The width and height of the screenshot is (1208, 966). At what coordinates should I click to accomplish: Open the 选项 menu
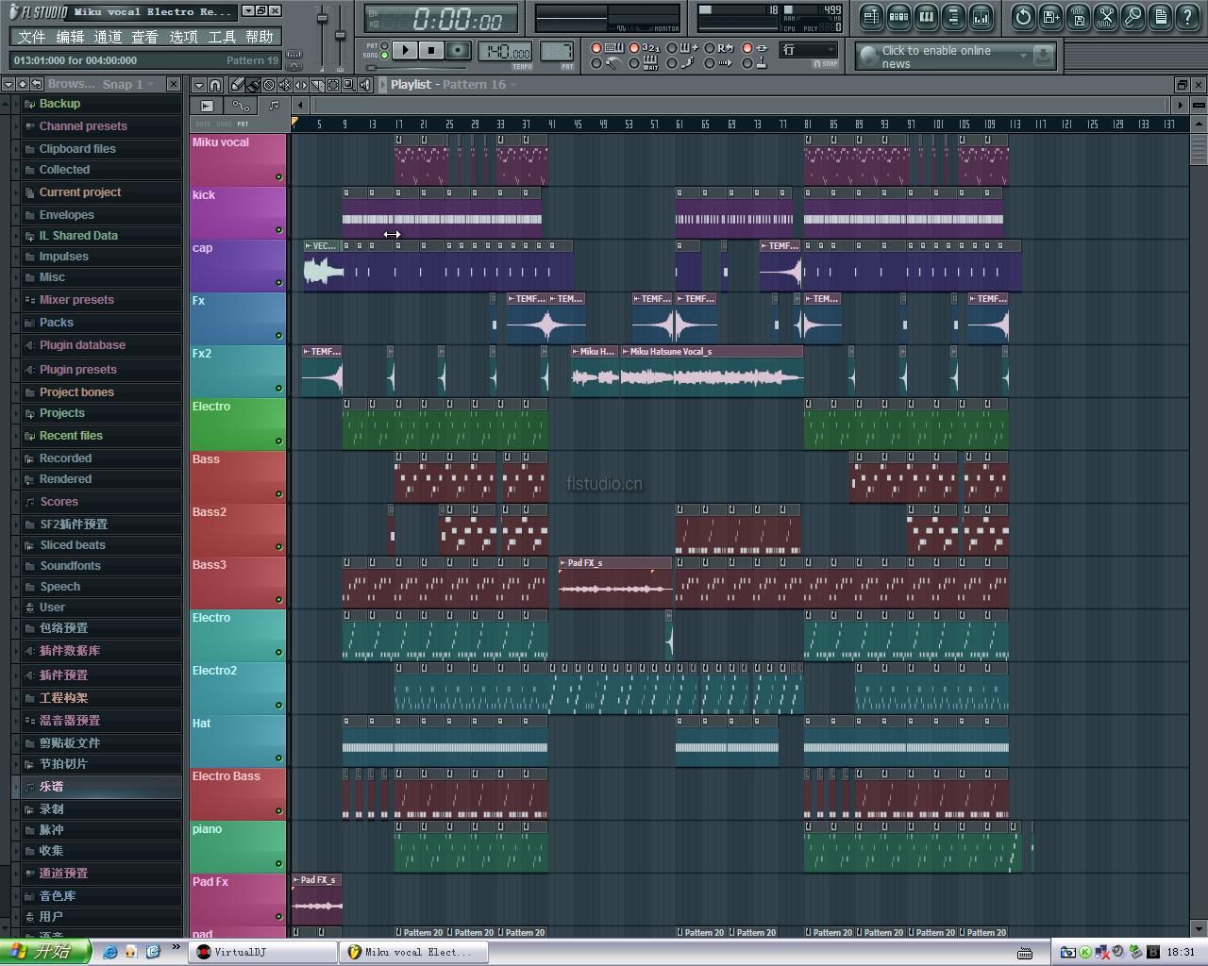point(183,37)
